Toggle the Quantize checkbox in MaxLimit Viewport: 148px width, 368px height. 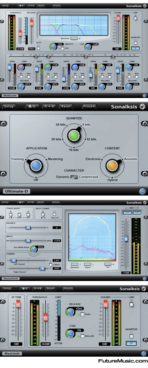[x=131, y=336]
